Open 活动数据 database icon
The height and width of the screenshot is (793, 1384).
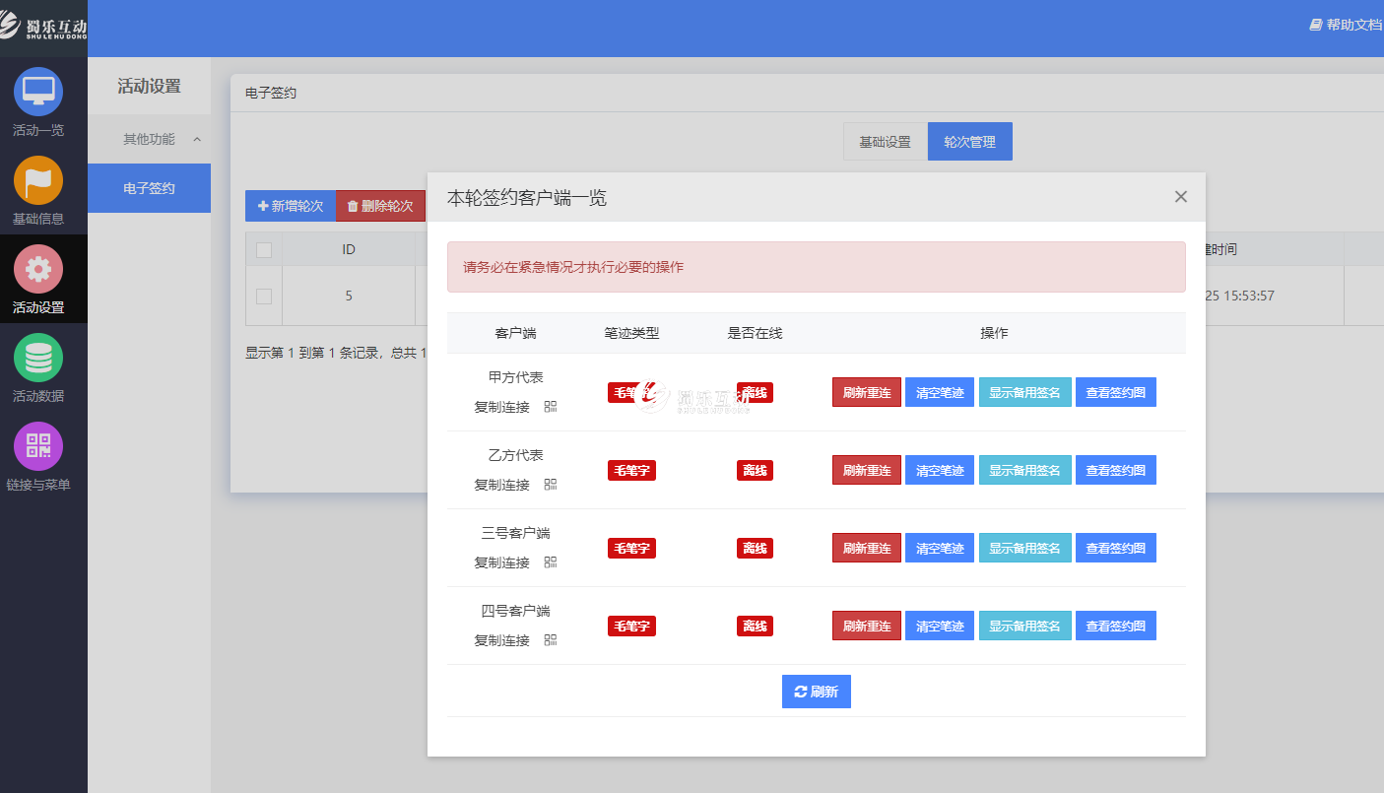click(x=38, y=359)
